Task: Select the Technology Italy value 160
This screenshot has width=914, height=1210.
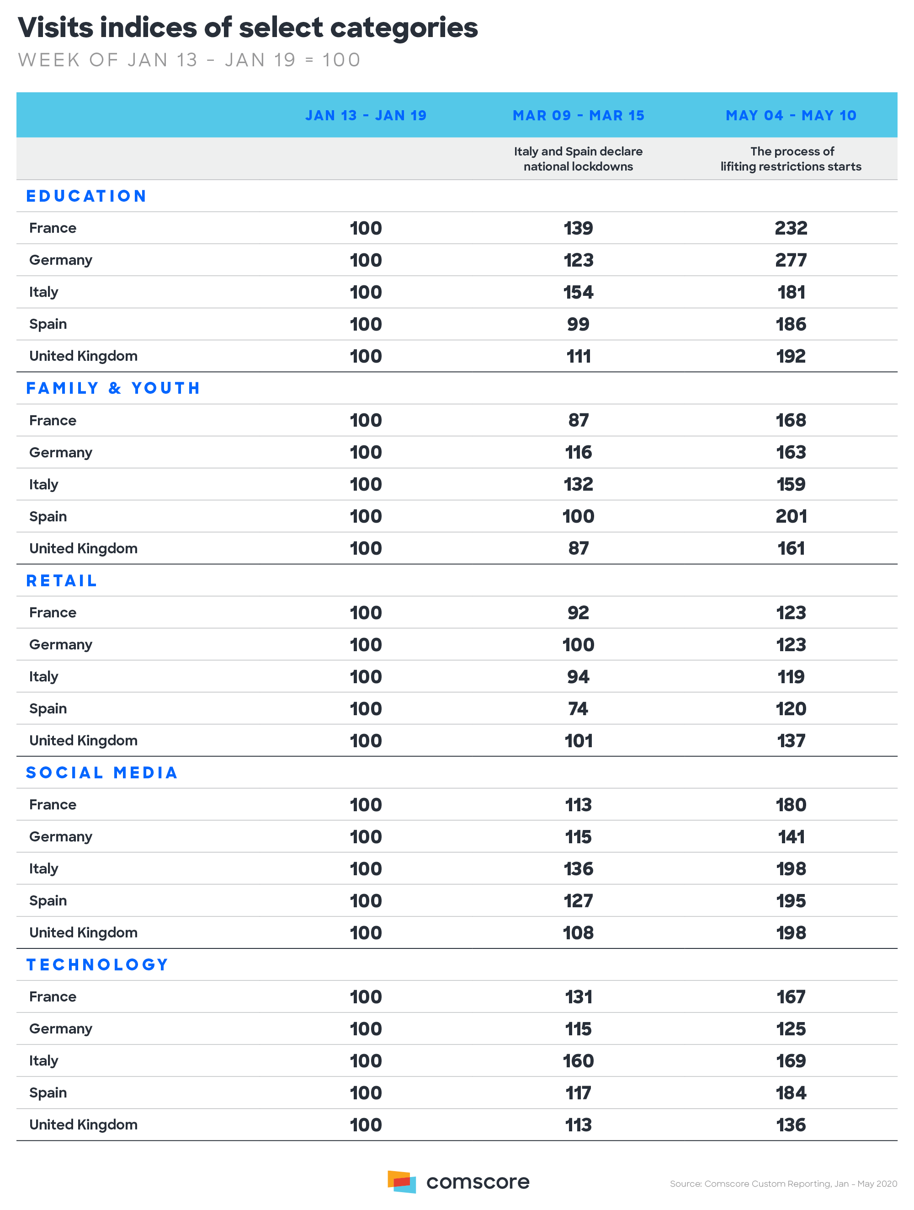Action: pyautogui.click(x=579, y=1061)
